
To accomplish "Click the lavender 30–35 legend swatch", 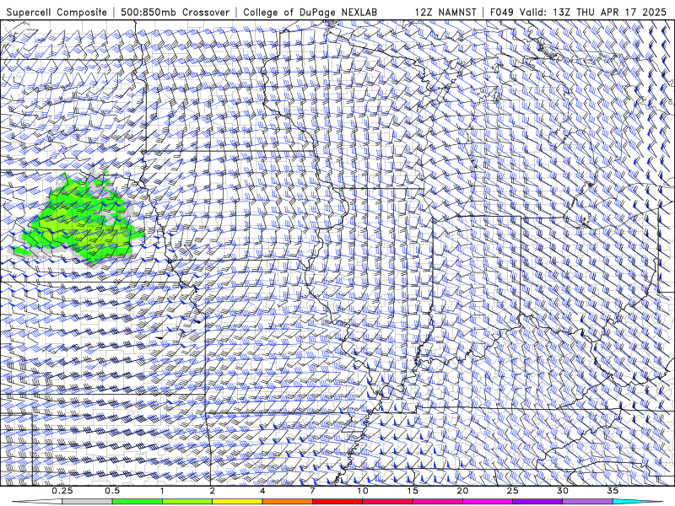I will pyautogui.click(x=587, y=502).
